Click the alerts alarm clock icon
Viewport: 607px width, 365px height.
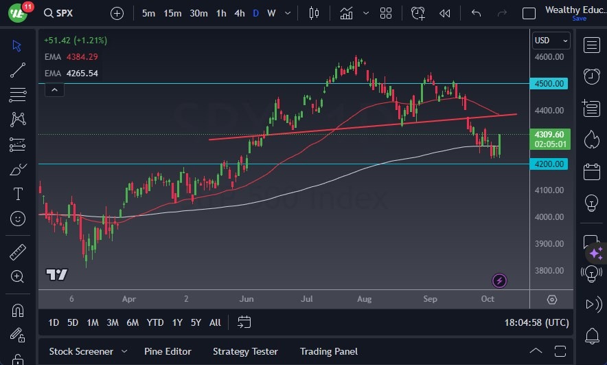[x=591, y=76]
